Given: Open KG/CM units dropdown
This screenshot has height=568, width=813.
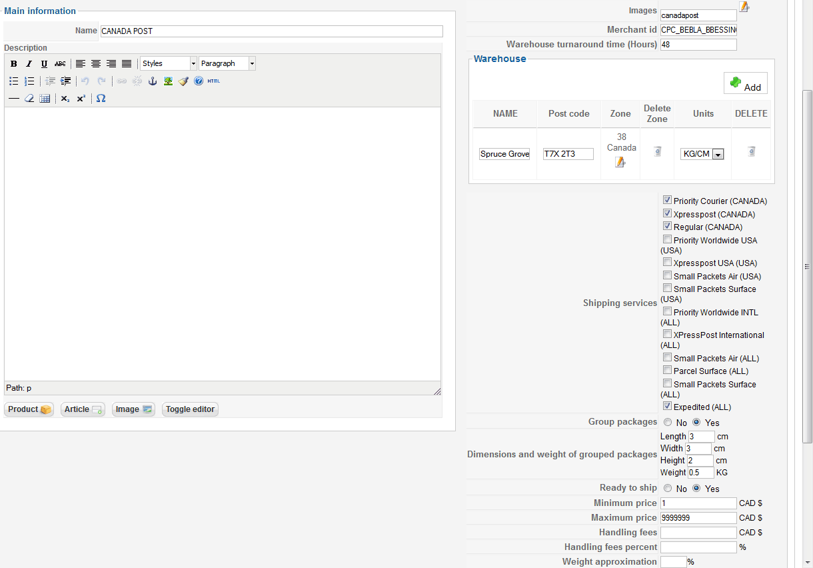Looking at the screenshot, I should click(702, 154).
